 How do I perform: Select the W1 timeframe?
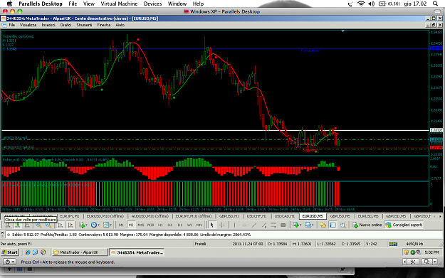[x=189, y=225]
